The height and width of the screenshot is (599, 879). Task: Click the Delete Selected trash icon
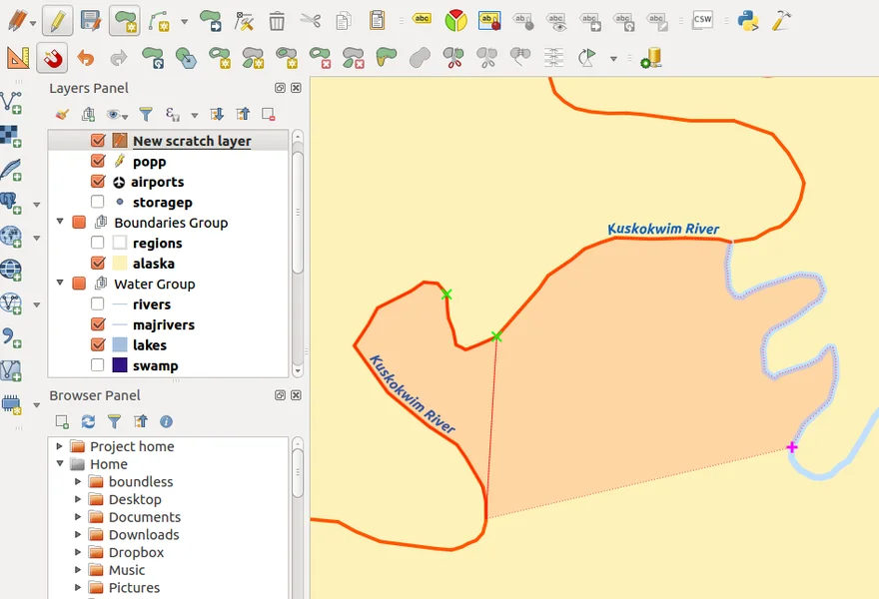(x=277, y=20)
